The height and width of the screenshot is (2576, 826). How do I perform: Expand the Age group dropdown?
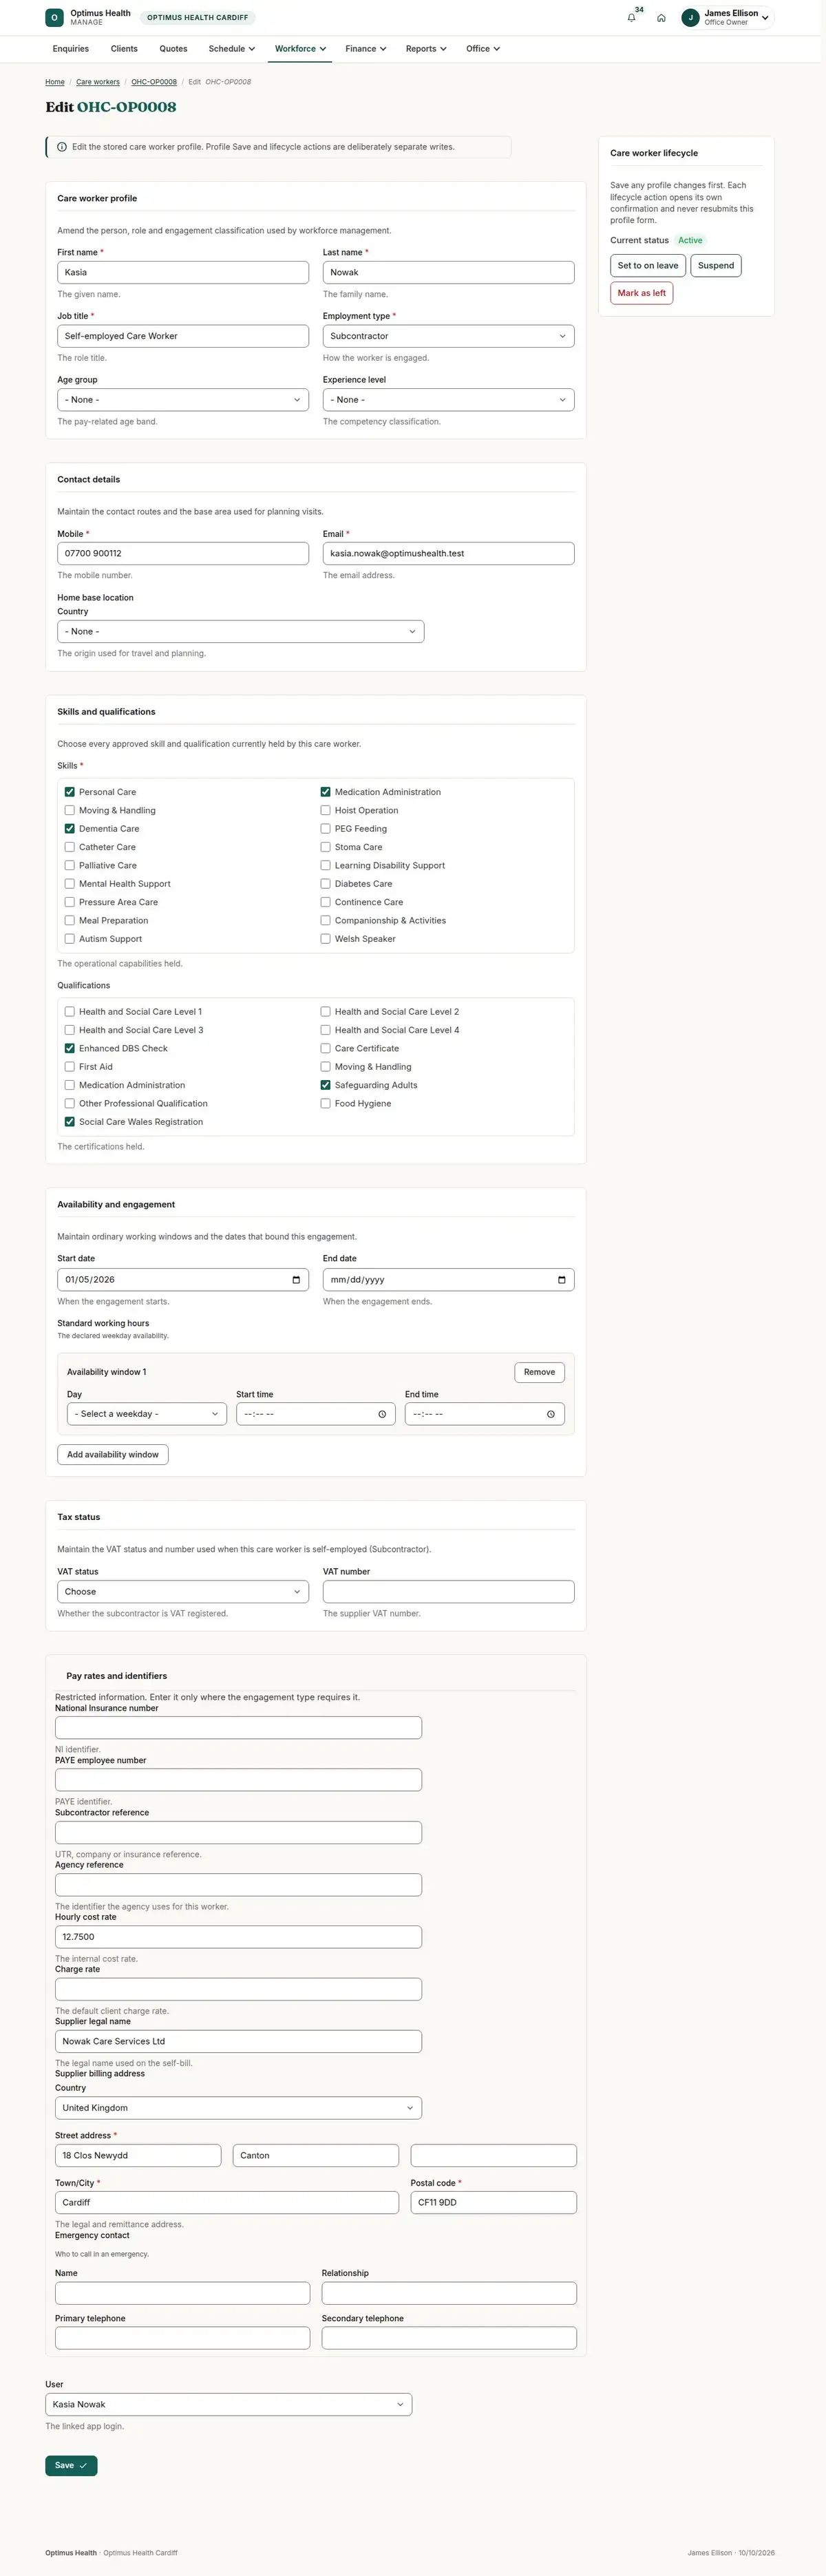pos(183,400)
